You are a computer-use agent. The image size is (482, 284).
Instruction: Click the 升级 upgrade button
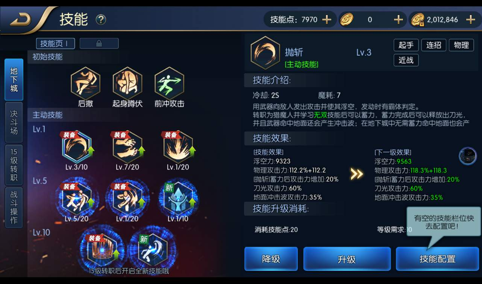coord(347,259)
